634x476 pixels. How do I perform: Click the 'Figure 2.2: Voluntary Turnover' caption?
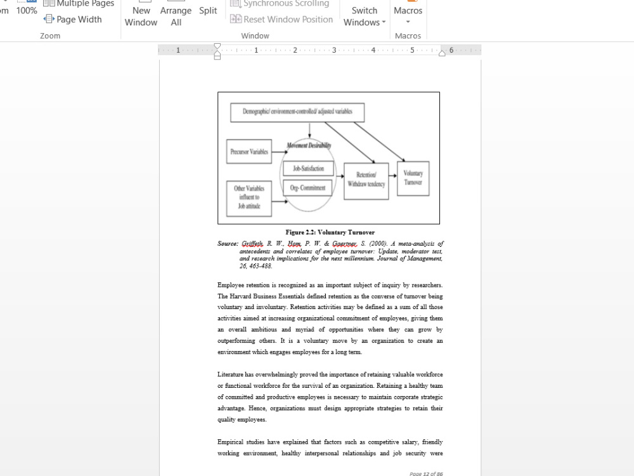click(330, 232)
